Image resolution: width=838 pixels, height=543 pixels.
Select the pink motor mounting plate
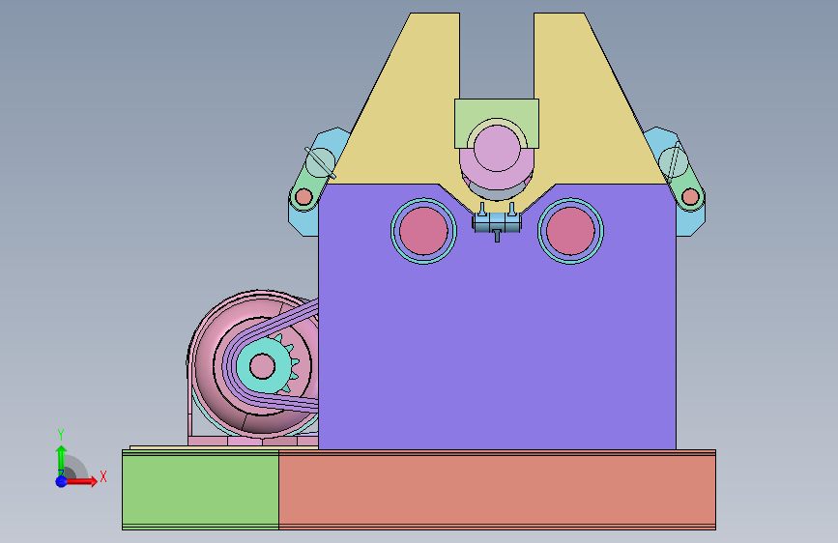pos(253,441)
